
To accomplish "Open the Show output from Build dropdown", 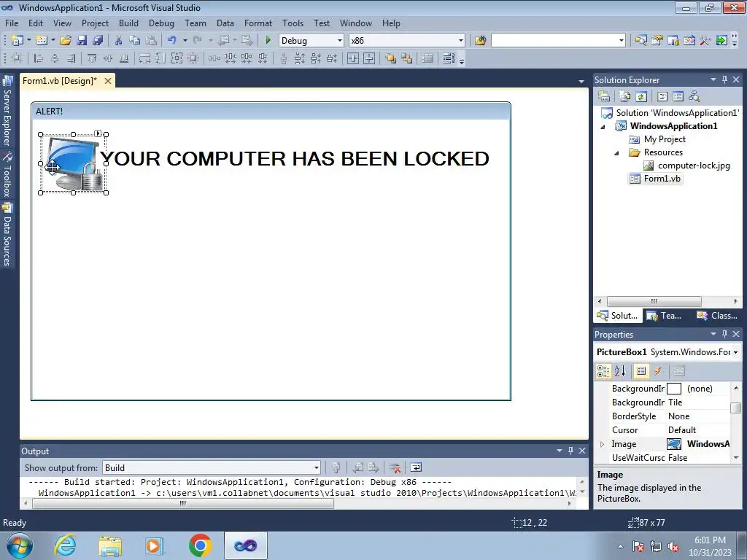I will click(x=317, y=467).
